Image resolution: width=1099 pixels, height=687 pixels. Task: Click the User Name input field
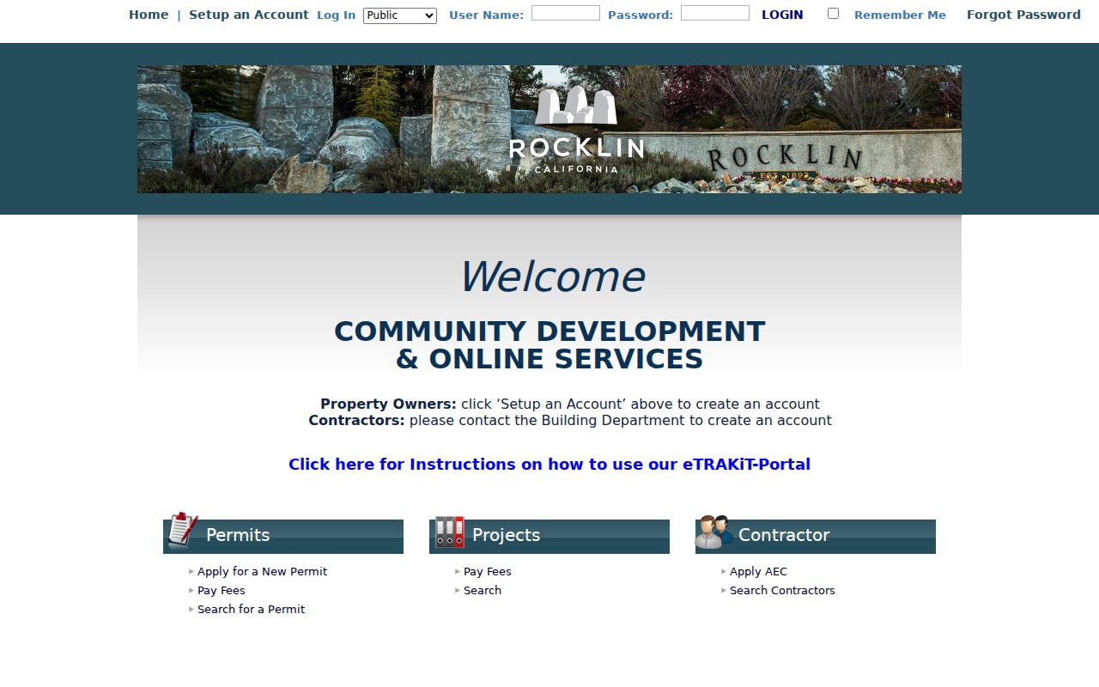click(x=566, y=13)
